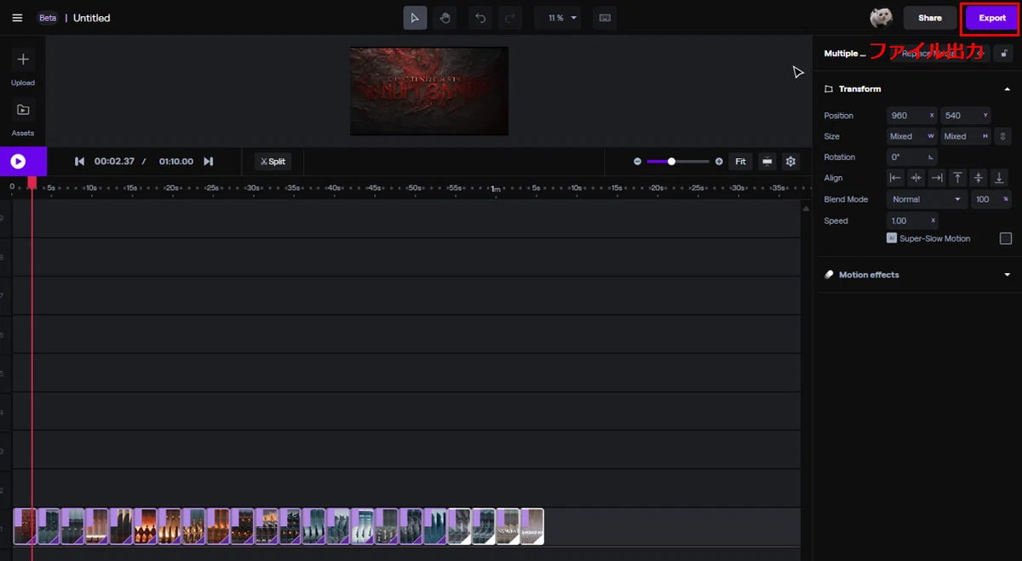The image size is (1022, 561).
Task: Click the Split button
Action: (x=273, y=162)
